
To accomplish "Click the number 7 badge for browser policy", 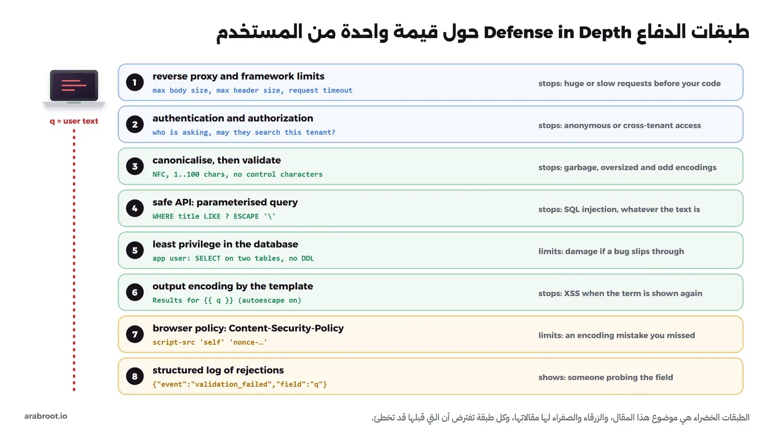I will click(x=135, y=334).
